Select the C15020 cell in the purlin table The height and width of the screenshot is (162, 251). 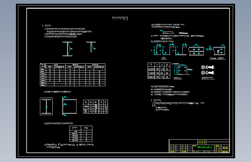151,73
